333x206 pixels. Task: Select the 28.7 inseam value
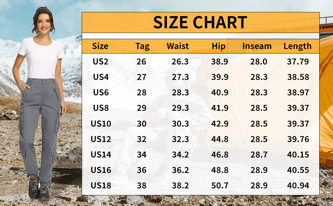point(259,154)
